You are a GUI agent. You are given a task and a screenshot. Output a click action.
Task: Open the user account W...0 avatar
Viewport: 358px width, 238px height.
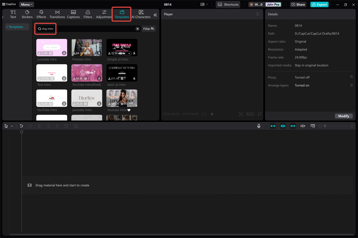pos(256,4)
